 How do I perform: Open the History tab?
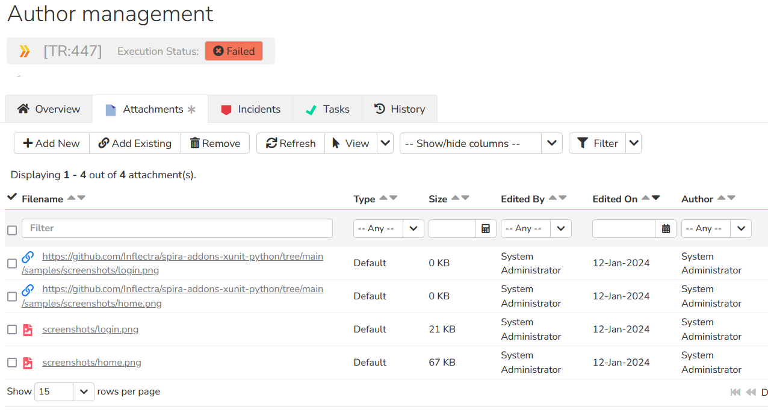click(x=400, y=109)
